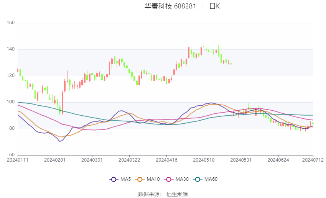Click the 20240322 date axis label
This screenshot has height=198, width=326.
(129, 160)
